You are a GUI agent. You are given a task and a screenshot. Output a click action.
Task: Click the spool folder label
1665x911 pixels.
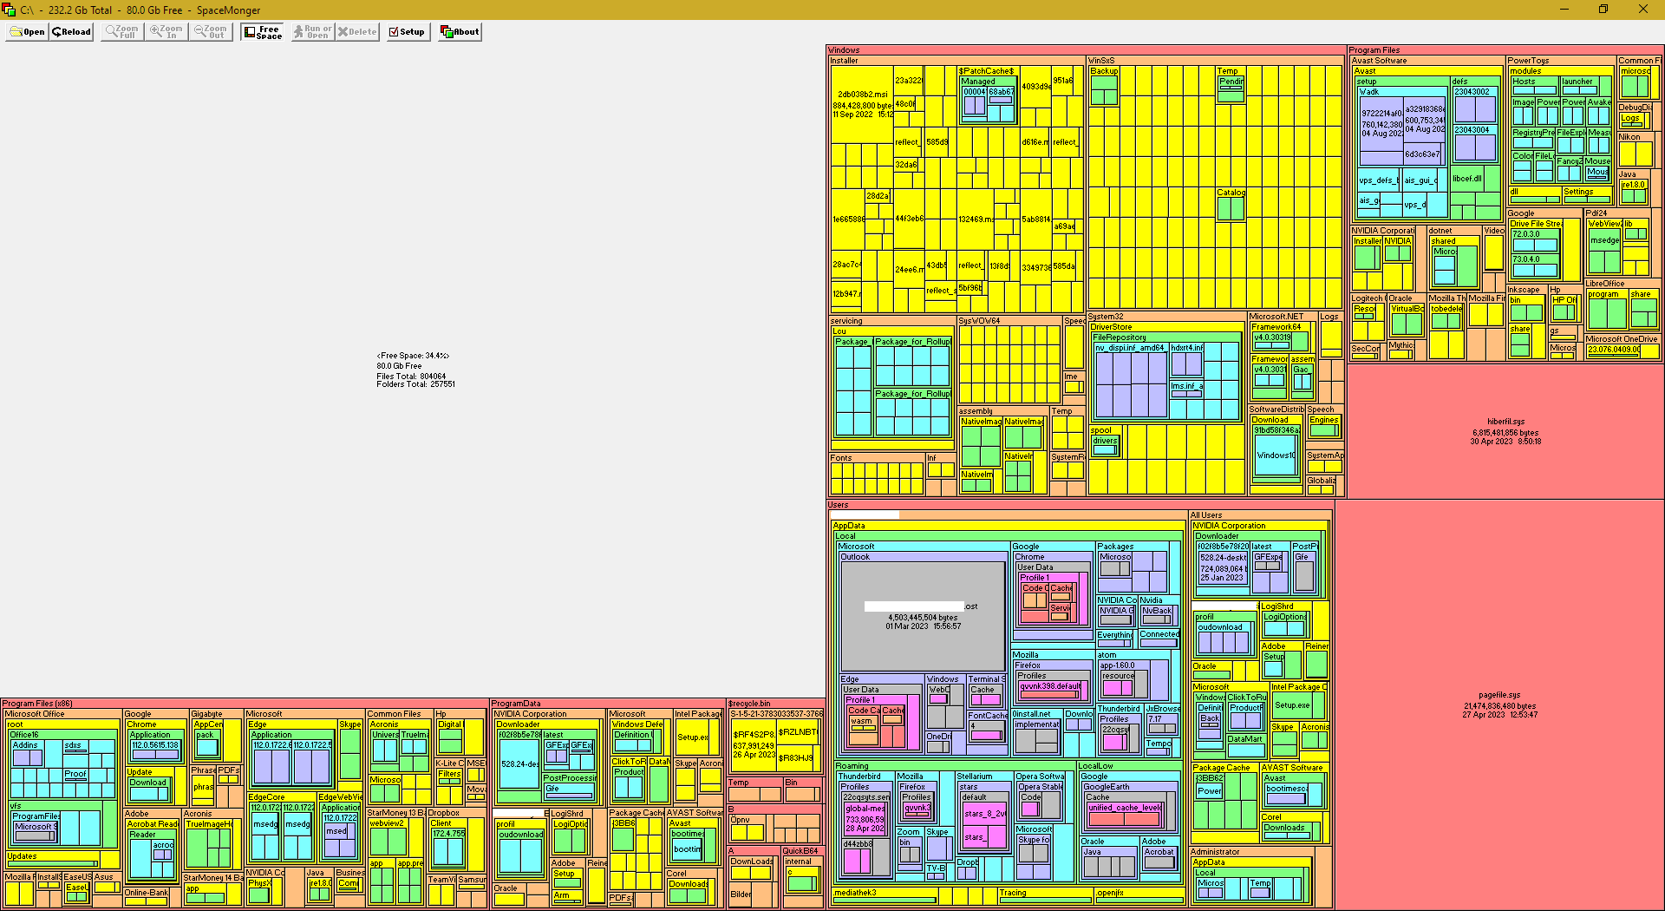click(x=1100, y=430)
